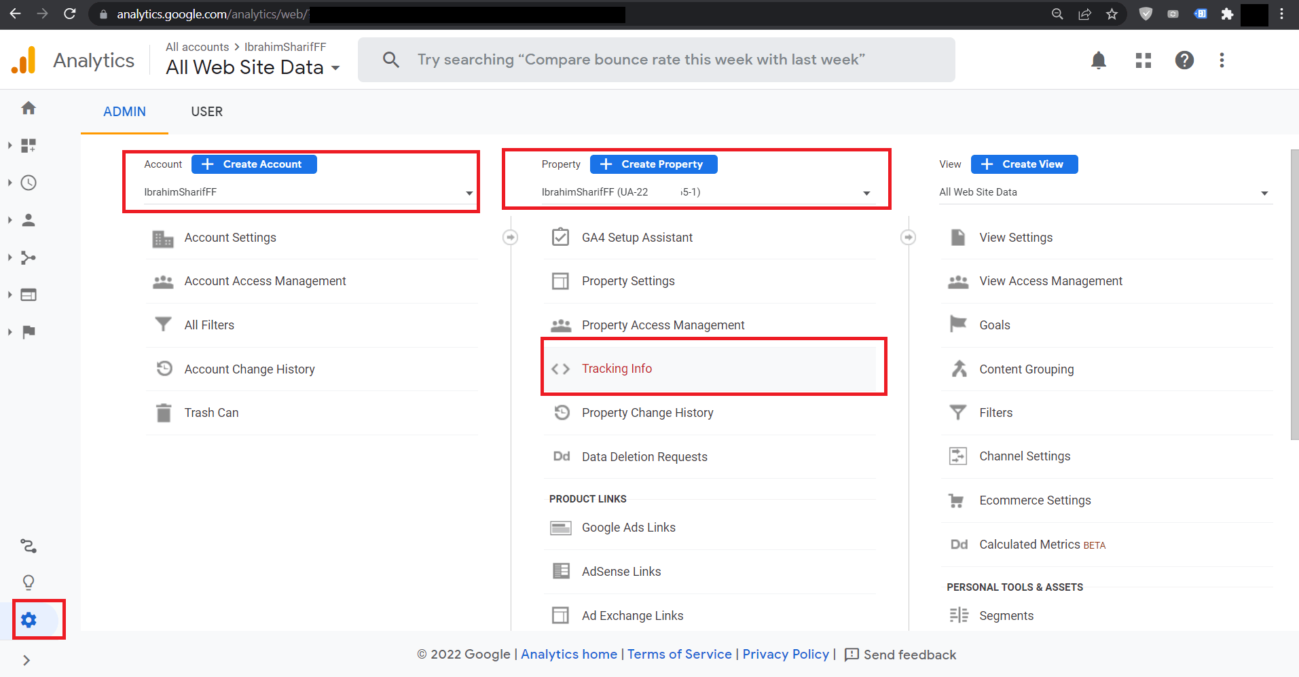1299x677 pixels.
Task: Switch to the USER tab
Action: 206,111
